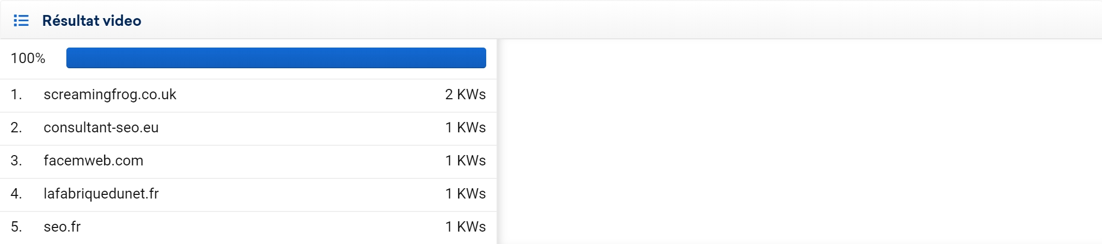Select rank number 3 in list
This screenshot has height=244, width=1102.
coord(17,161)
